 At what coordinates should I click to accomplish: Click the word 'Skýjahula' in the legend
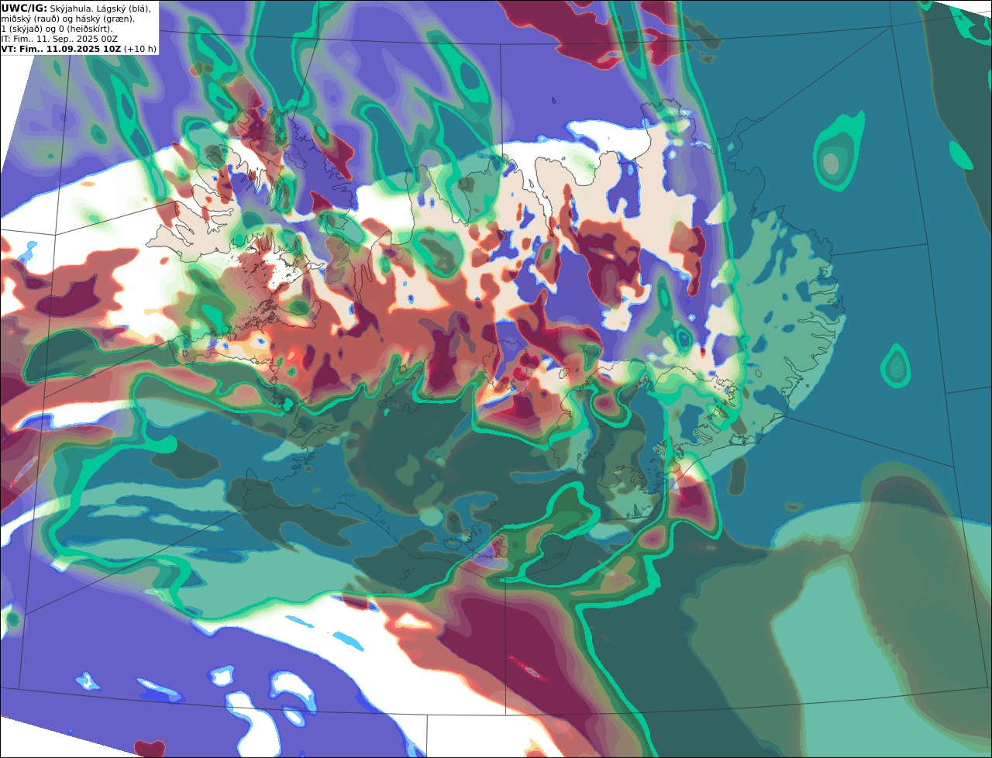coord(71,9)
